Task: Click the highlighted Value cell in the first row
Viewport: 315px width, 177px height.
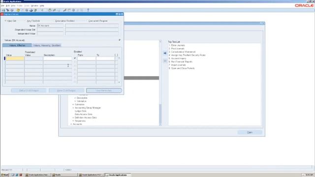Action: tap(15, 59)
